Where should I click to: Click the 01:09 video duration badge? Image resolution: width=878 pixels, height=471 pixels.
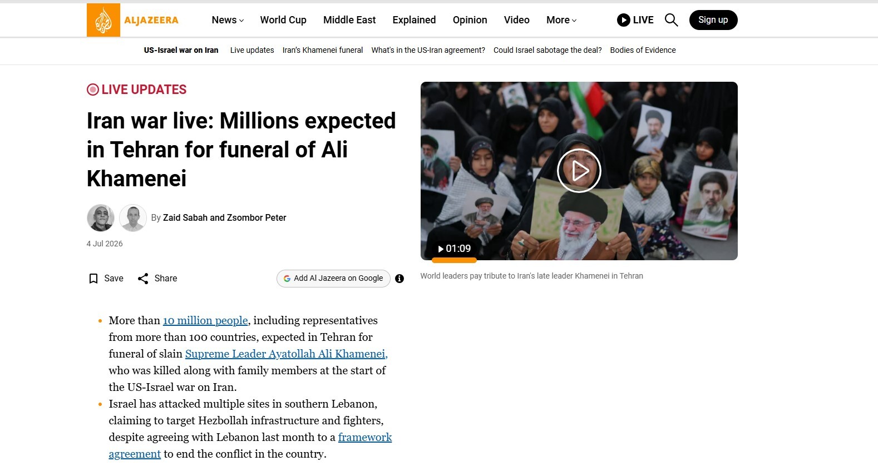[455, 249]
